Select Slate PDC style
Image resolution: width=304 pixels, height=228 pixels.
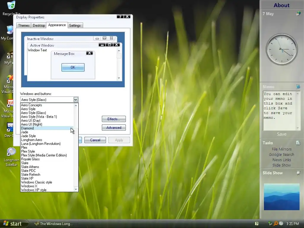47,171
